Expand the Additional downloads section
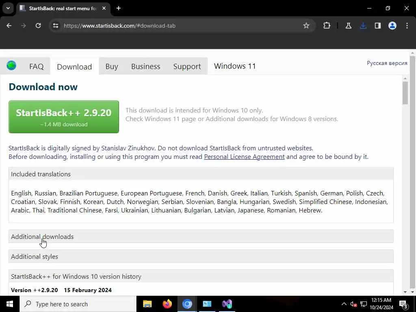This screenshot has width=416, height=312. [x=201, y=236]
